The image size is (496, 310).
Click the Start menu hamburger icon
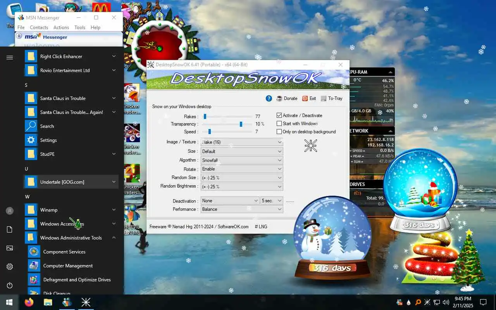click(10, 57)
